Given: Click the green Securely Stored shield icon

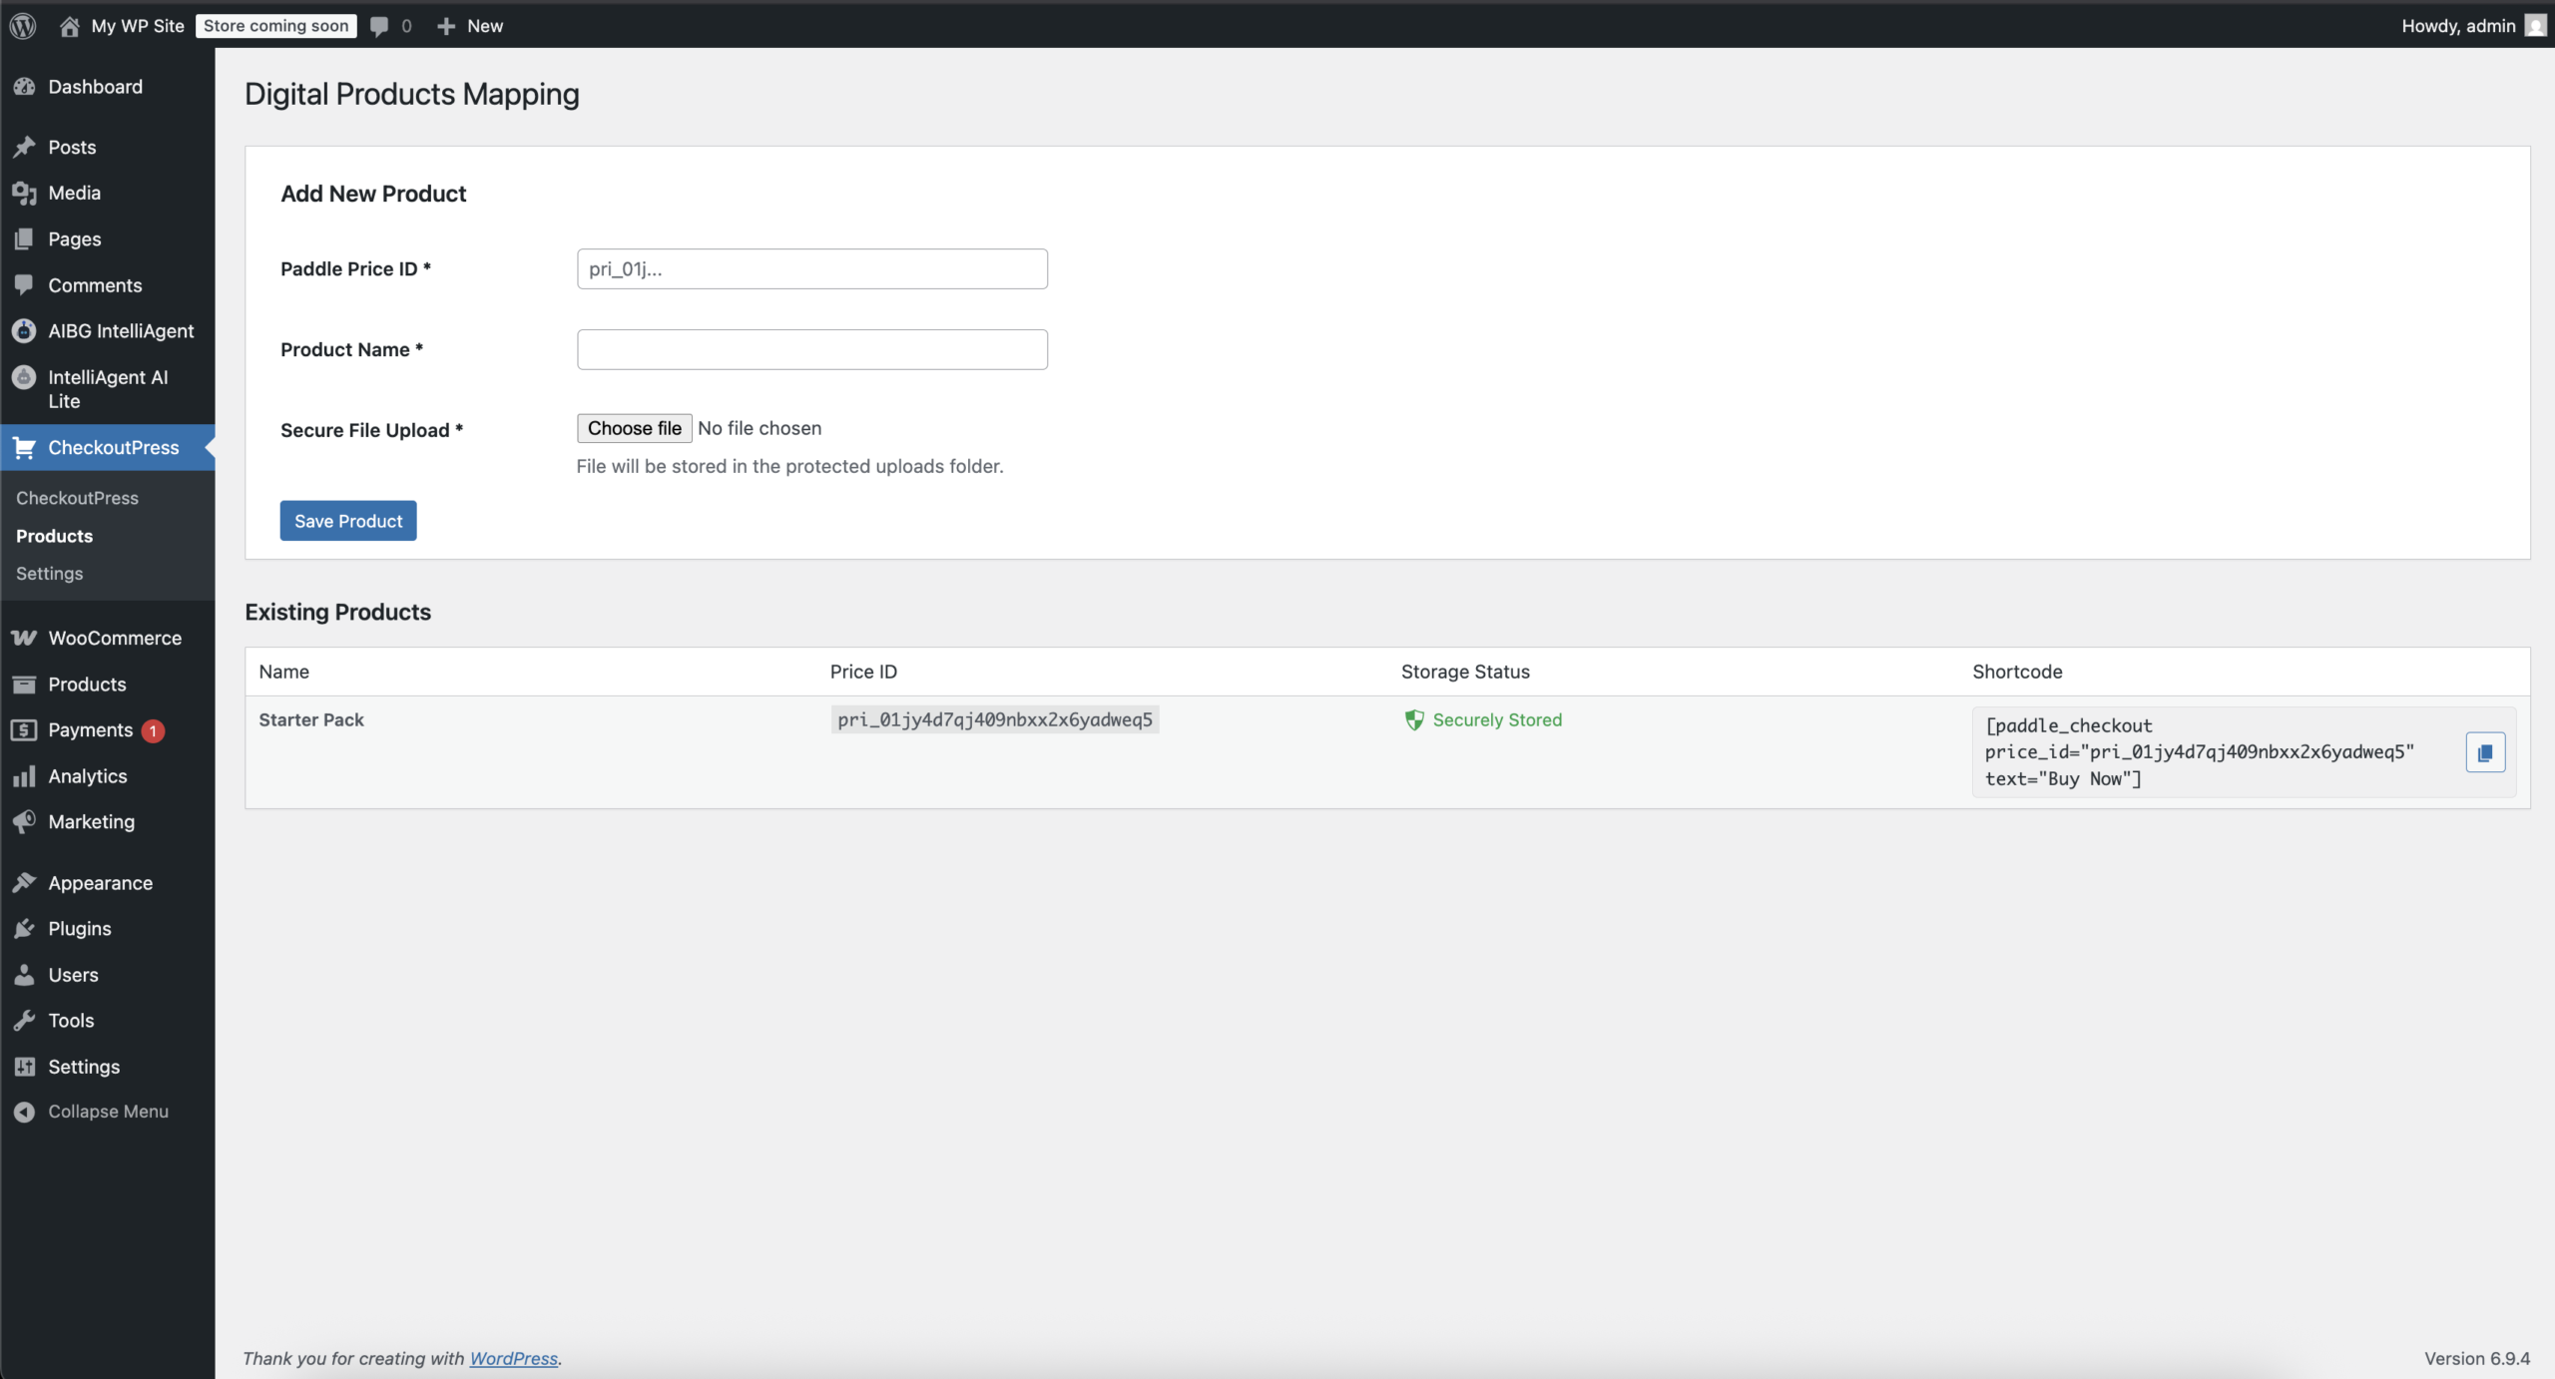Looking at the screenshot, I should tap(1414, 720).
